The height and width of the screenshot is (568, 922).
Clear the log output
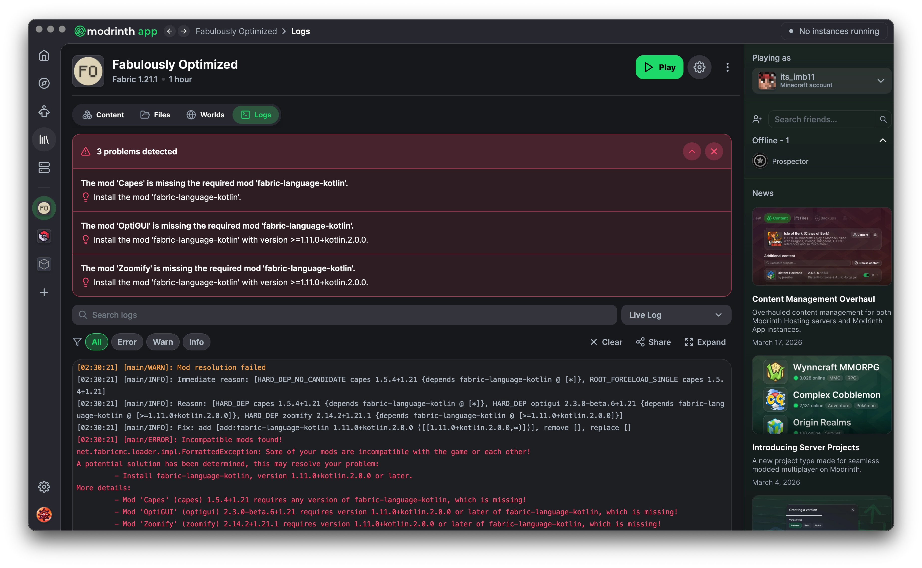606,342
